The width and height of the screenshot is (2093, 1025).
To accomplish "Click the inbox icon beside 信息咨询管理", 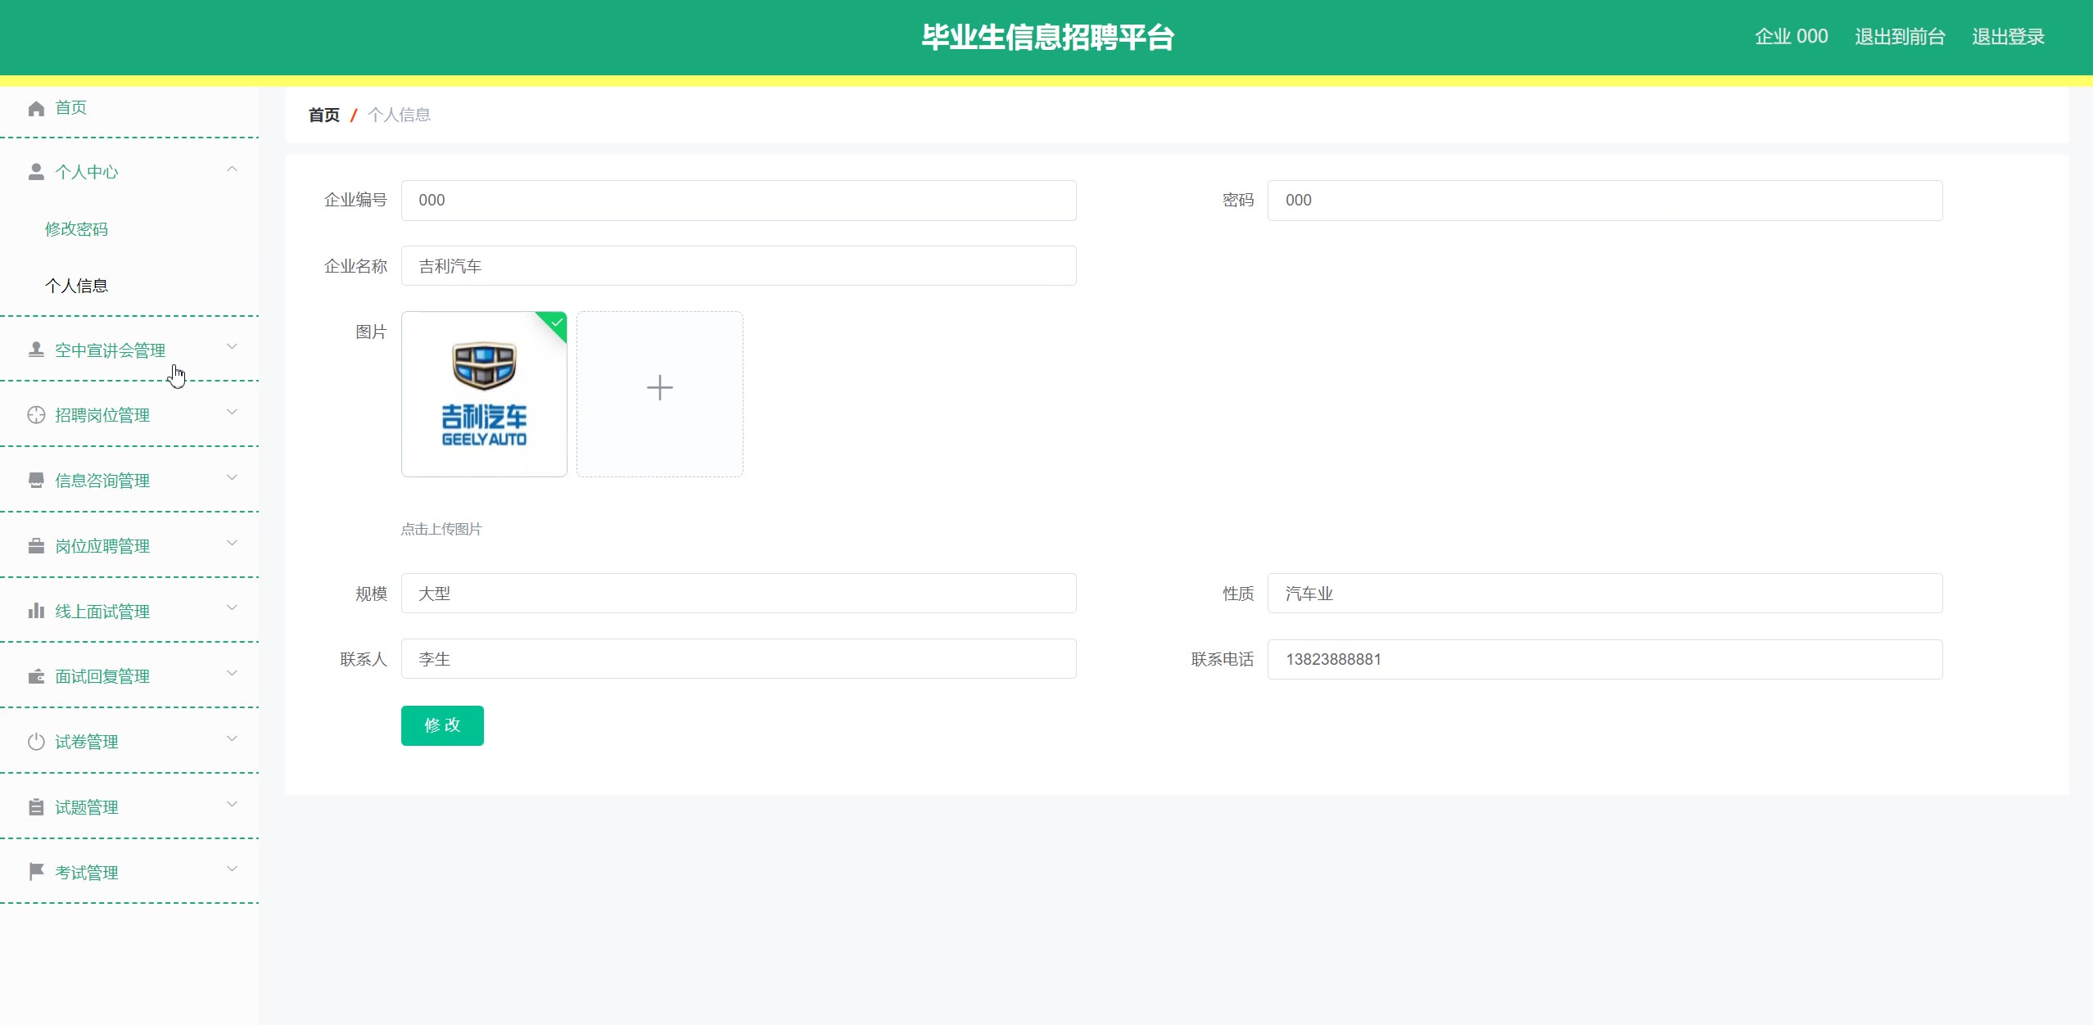I will click(x=36, y=481).
